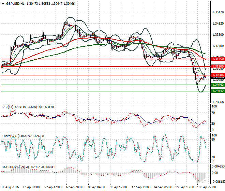Viewport: 225px width, 191px height.
Task: Click the 1.28660 price scale value
Action: [218, 102]
